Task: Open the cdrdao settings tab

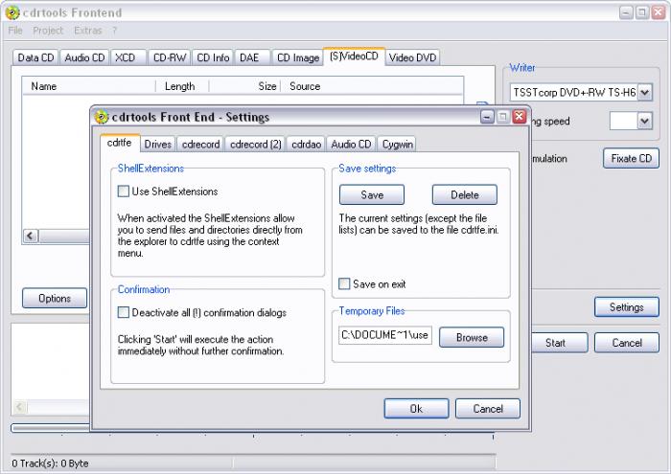Action: (306, 145)
